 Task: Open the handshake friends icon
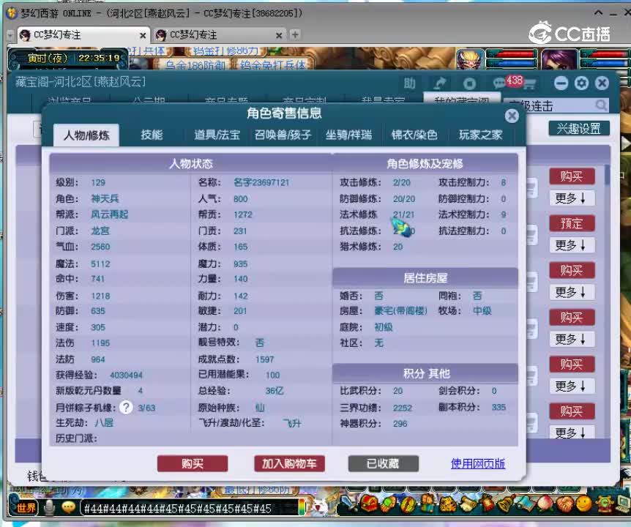click(565, 504)
